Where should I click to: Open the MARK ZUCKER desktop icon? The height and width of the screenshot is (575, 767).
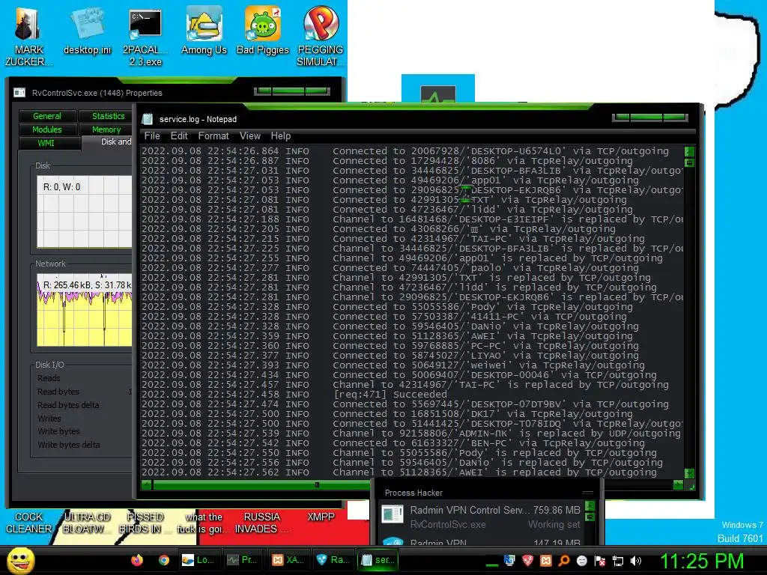tap(28, 36)
